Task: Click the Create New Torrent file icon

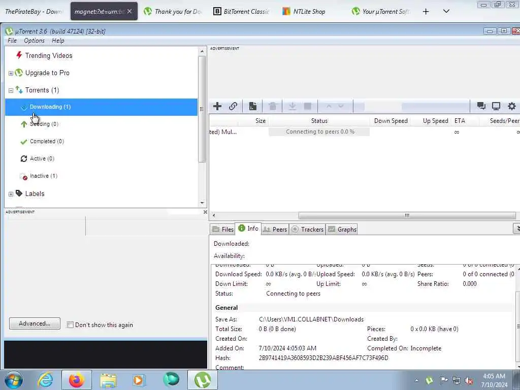Action: click(x=253, y=106)
